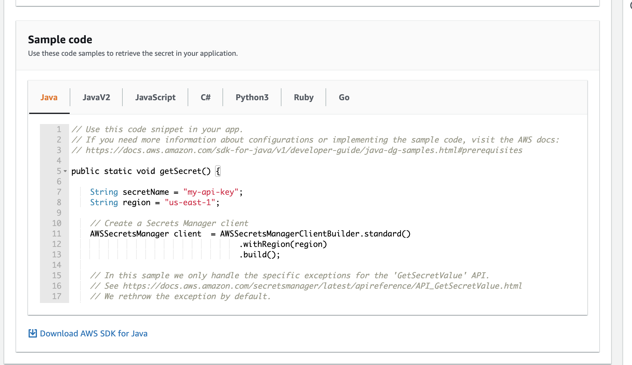This screenshot has height=365, width=632.
Task: Switch to JavaScript code sample
Action: (x=155, y=97)
